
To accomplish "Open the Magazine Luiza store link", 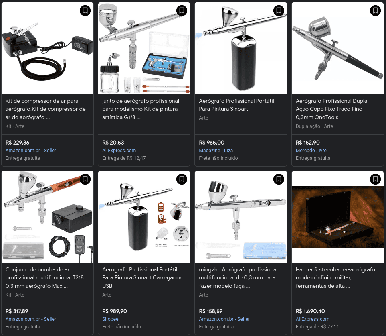I will (x=216, y=151).
